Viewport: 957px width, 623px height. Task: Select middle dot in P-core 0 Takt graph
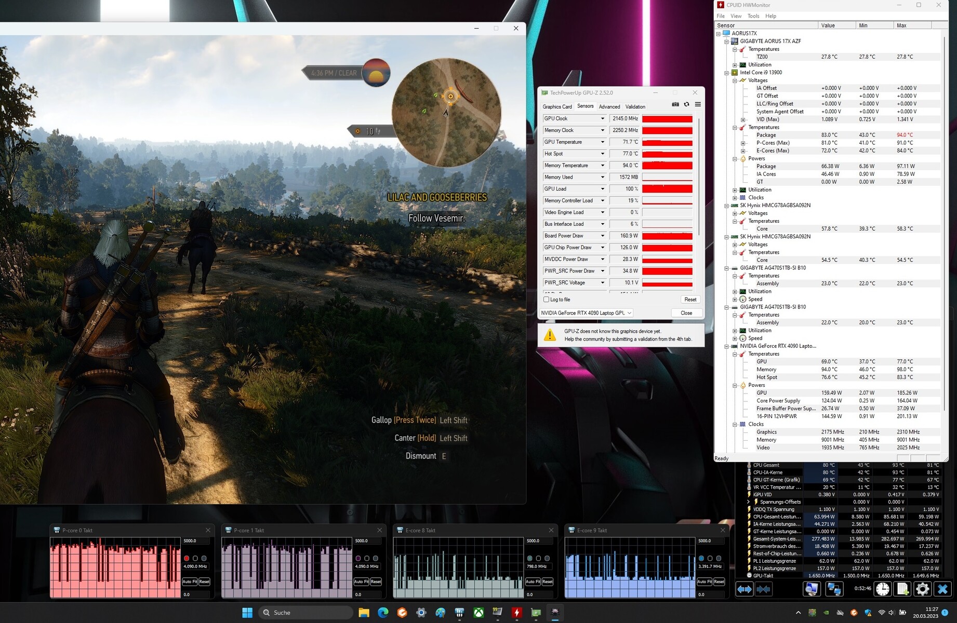(x=195, y=559)
